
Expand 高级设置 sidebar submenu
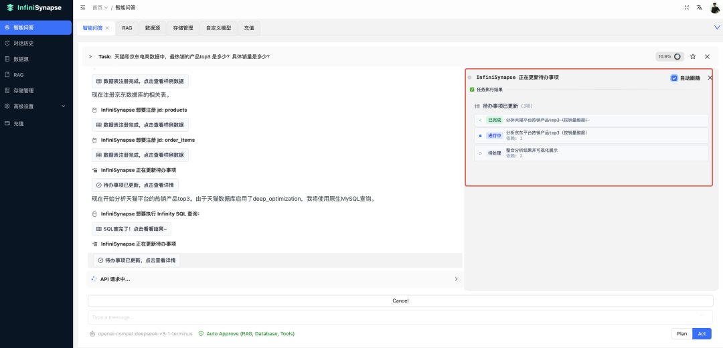click(x=36, y=106)
